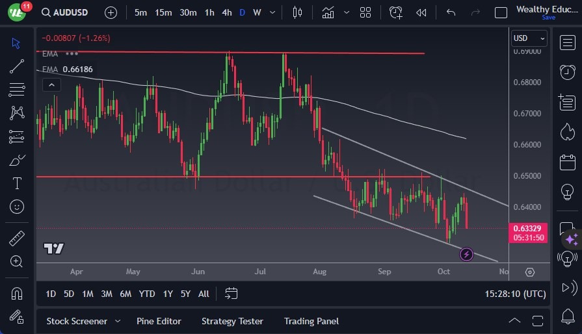This screenshot has width=582, height=334.
Task: Toggle the fullscreen mode square
Action: coord(501,12)
